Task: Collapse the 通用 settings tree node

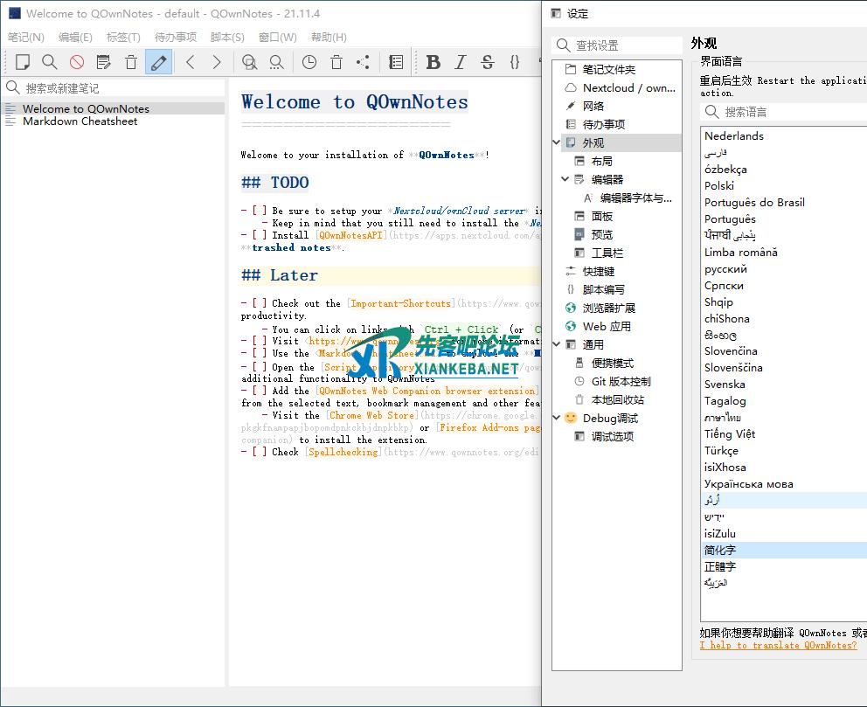Action: click(x=558, y=344)
